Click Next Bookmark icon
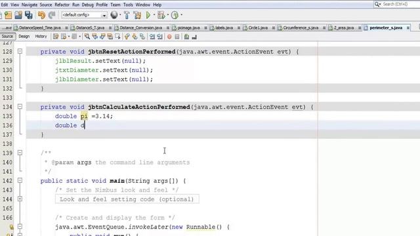The image size is (420, 236). coord(135,37)
